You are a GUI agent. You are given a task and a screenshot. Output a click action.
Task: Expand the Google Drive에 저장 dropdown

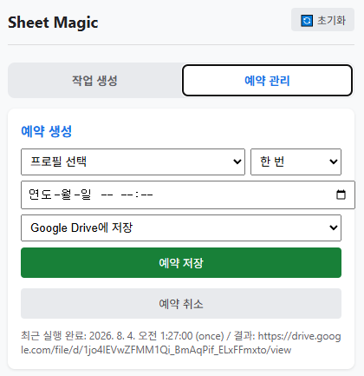coord(181,228)
